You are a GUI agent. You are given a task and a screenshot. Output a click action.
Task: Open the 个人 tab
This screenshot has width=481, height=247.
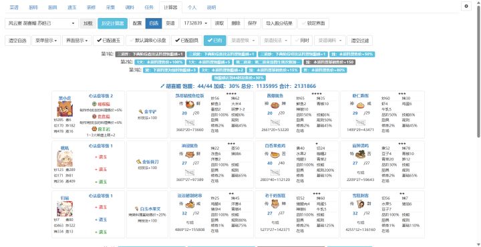click(x=192, y=7)
